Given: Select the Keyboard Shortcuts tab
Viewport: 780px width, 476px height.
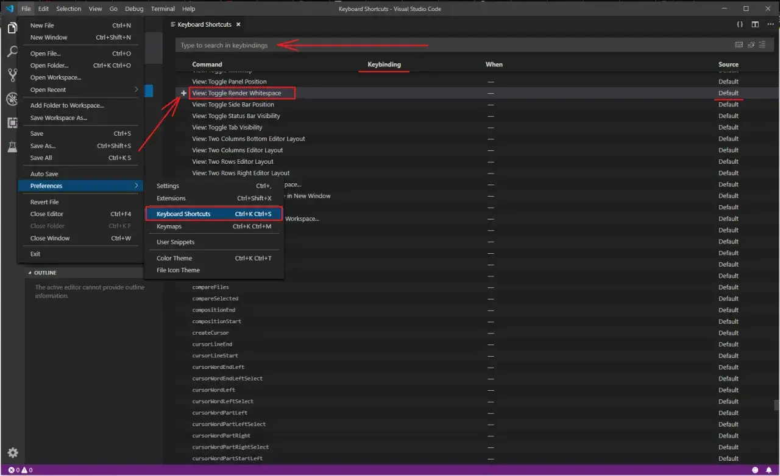Looking at the screenshot, I should click(204, 24).
